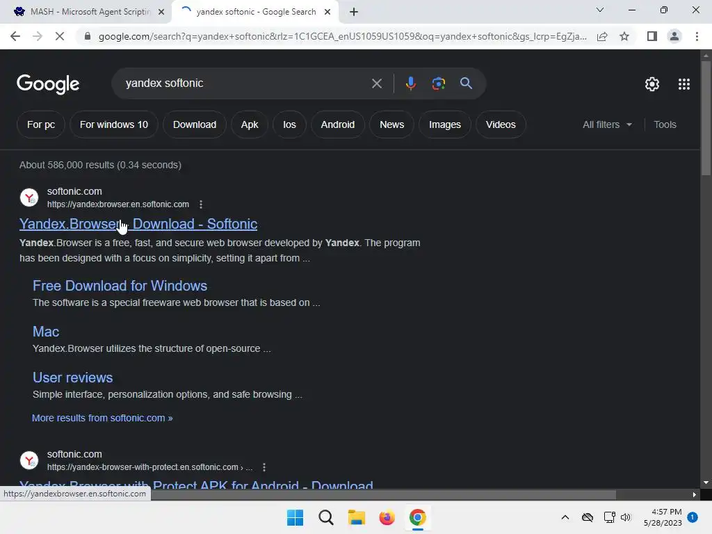The height and width of the screenshot is (534, 712).
Task: Switch to Videos results
Action: click(501, 124)
